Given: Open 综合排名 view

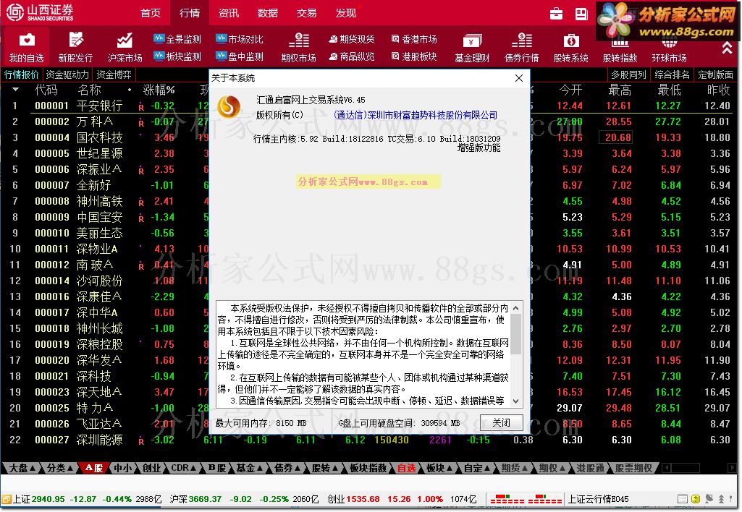Looking at the screenshot, I should tap(672, 74).
